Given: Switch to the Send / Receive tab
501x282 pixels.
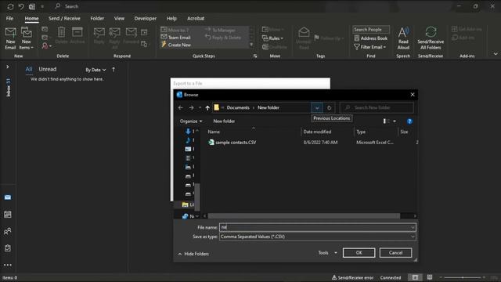Looking at the screenshot, I should 64,18.
